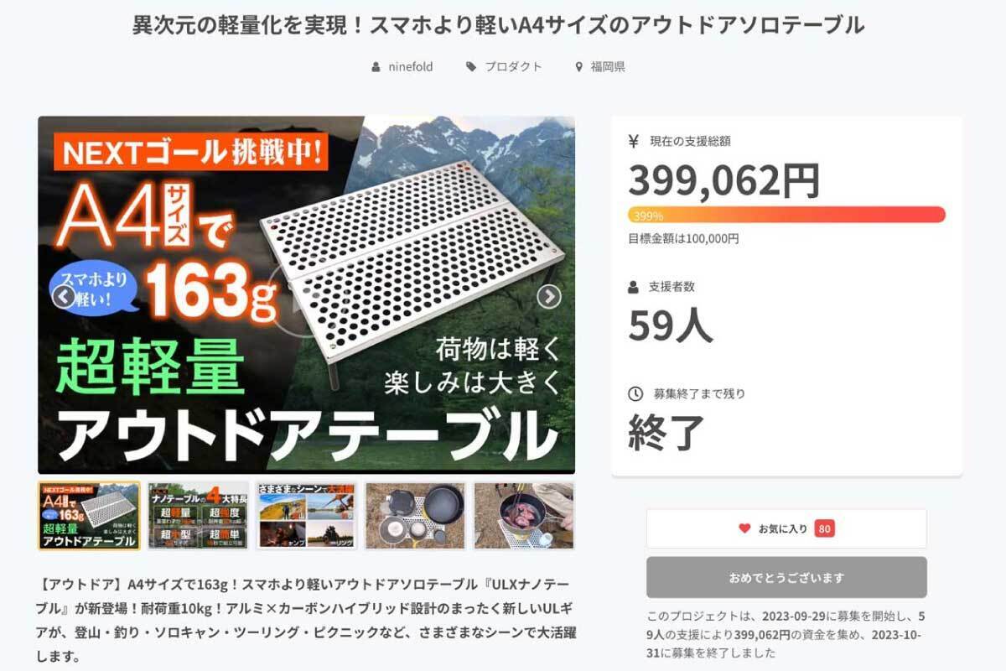Open the ninefold owner profile link
Screen dimensions: 1006x671
click(411, 67)
